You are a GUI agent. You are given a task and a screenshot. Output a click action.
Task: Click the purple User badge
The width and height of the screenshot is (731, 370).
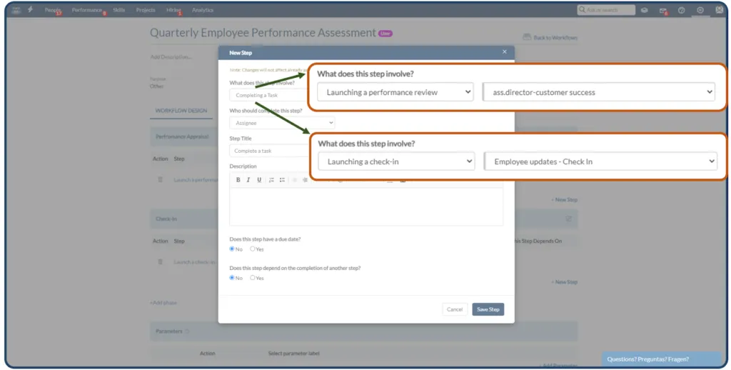[385, 34]
